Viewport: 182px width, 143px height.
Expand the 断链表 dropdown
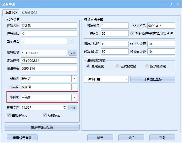coord(74,79)
